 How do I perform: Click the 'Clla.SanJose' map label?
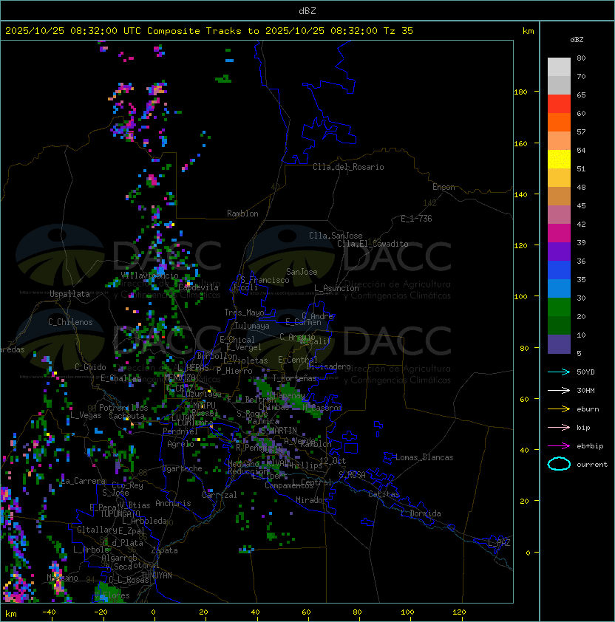pyautogui.click(x=336, y=236)
